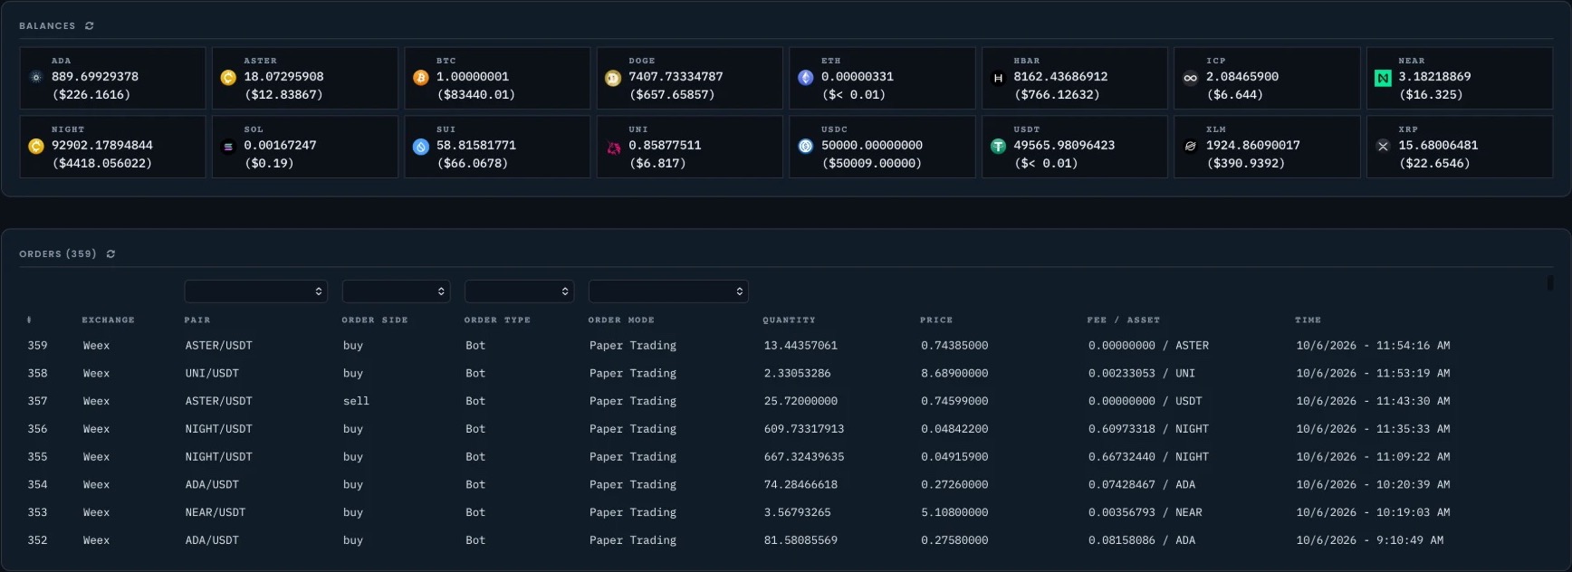Click USDT balance 49565.98096423
1572x572 pixels.
[1065, 146]
